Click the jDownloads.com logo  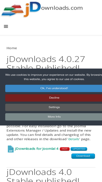pyautogui.click(x=42, y=10)
